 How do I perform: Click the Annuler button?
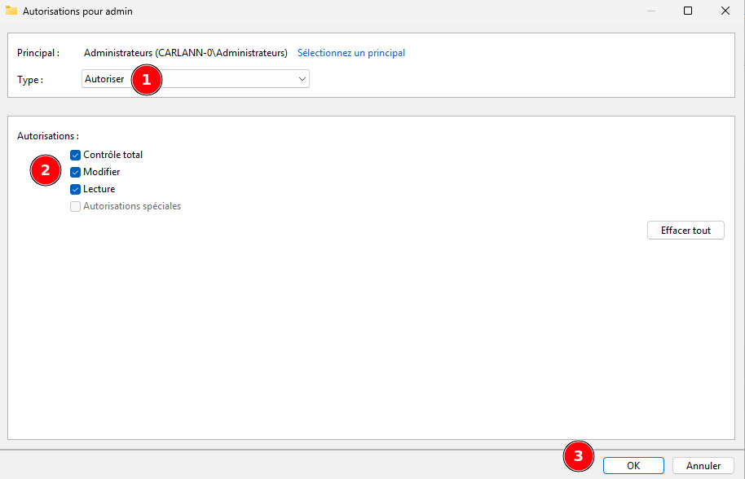click(x=703, y=466)
